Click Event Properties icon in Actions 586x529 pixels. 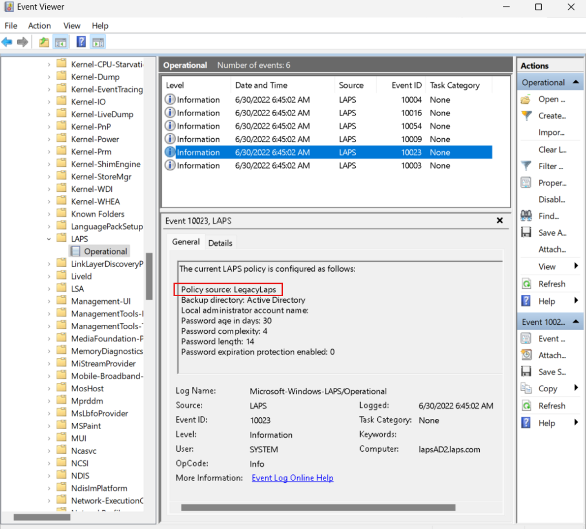(x=526, y=339)
